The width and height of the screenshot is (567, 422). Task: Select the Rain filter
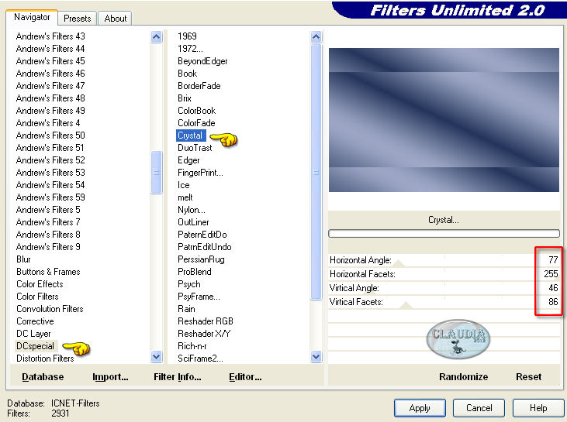coord(186,309)
